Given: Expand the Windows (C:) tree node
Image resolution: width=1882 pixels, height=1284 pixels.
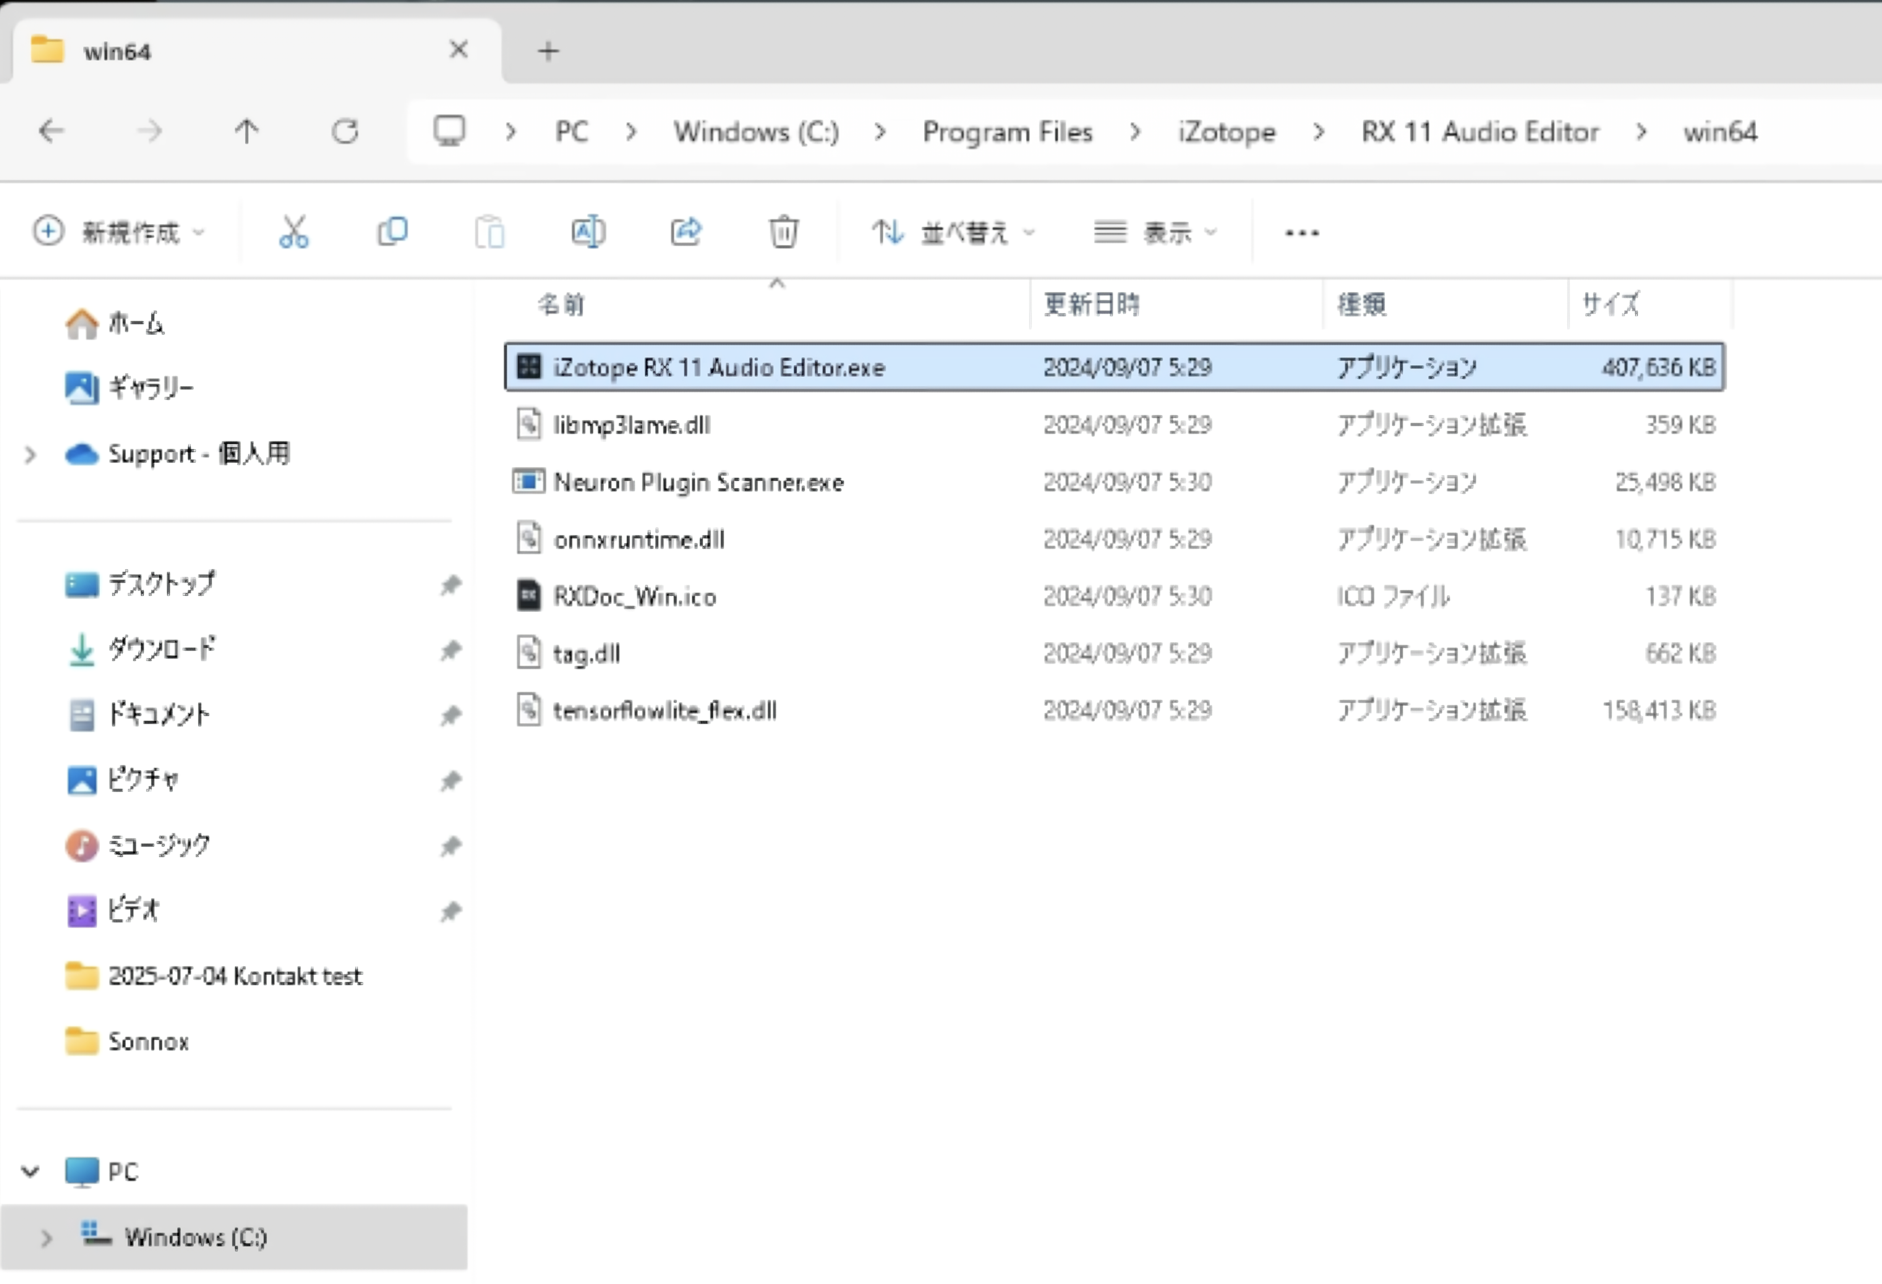Looking at the screenshot, I should click(x=47, y=1238).
